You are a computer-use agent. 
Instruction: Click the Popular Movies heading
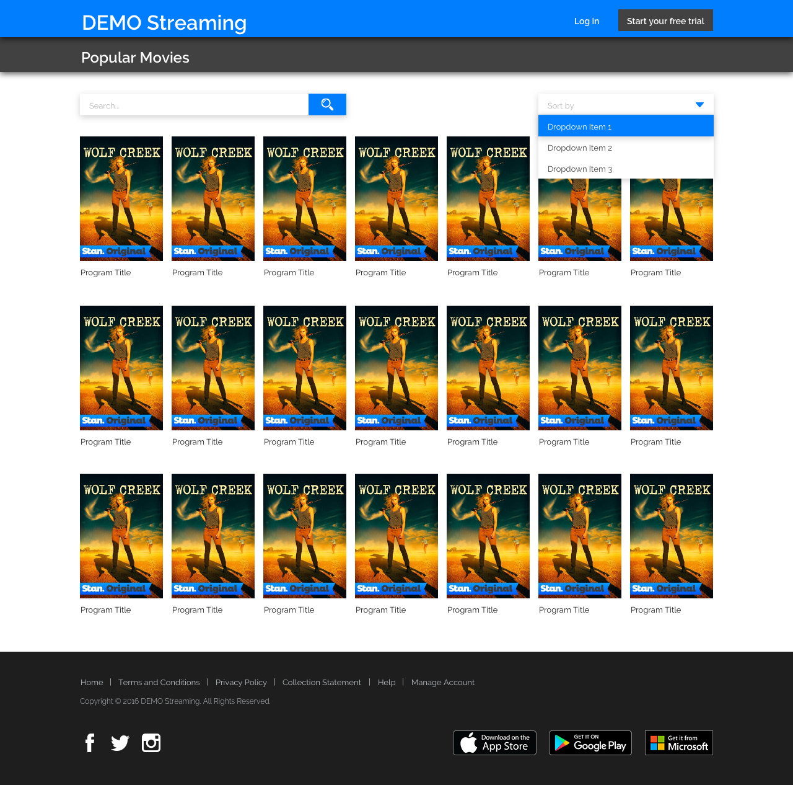click(x=135, y=58)
